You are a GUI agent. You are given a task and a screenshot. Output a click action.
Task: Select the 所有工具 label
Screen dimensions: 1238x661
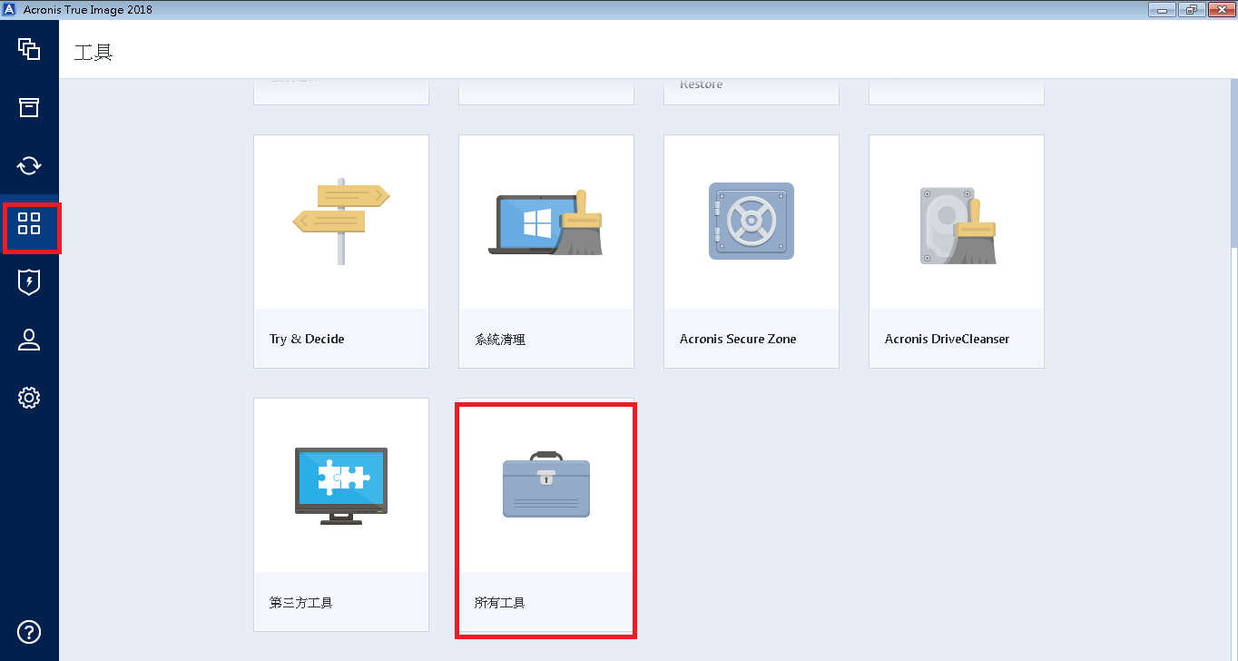(500, 603)
